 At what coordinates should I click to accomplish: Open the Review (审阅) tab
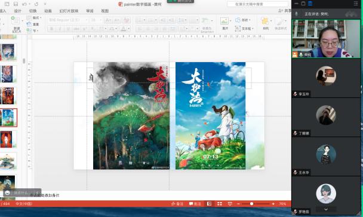coord(90,11)
